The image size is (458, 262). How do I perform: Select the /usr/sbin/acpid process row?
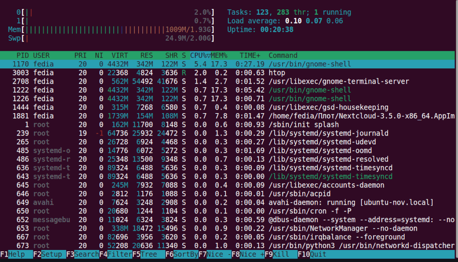click(x=227, y=194)
